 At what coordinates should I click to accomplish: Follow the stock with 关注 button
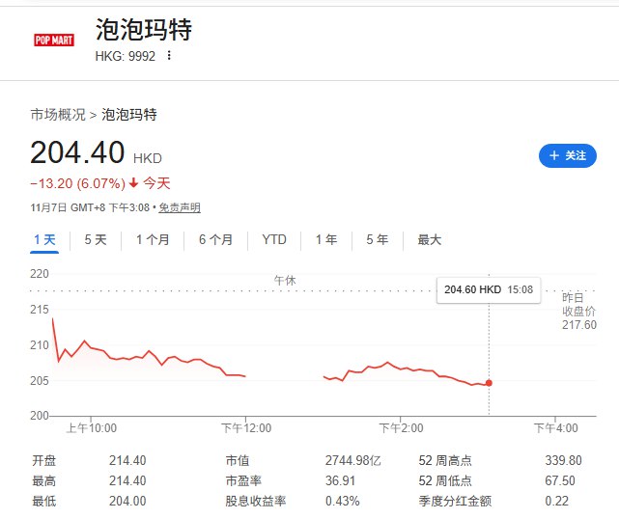click(x=567, y=155)
